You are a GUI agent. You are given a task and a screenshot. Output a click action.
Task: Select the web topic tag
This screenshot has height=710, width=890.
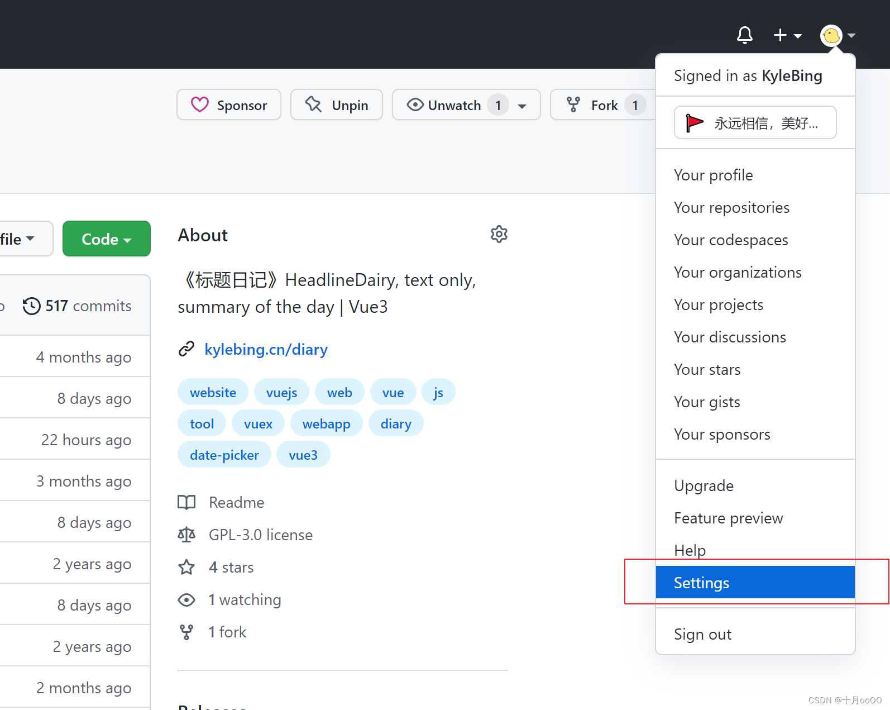tap(339, 392)
